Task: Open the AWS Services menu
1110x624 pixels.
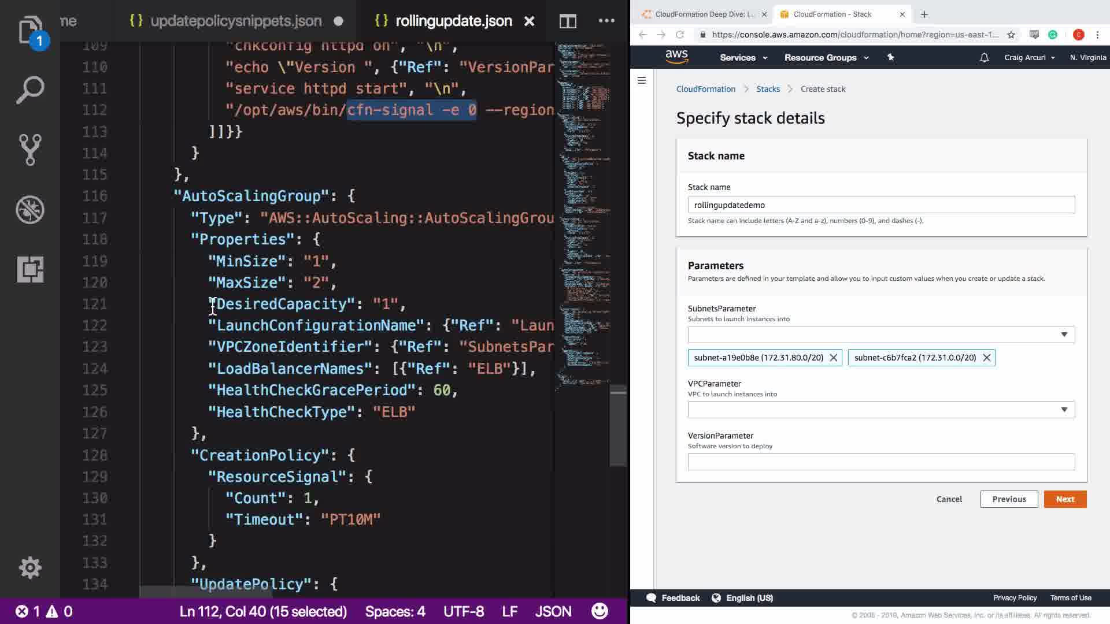Action: pos(743,58)
